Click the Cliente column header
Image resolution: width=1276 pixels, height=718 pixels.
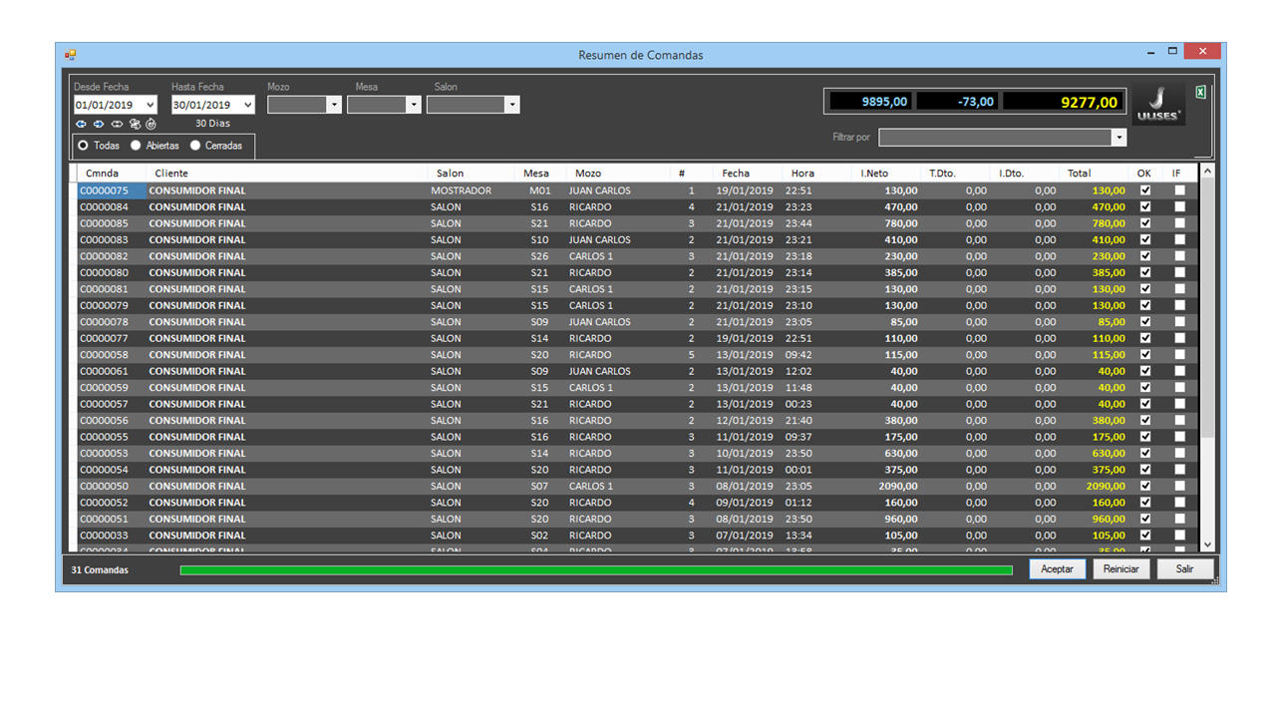coord(171,174)
